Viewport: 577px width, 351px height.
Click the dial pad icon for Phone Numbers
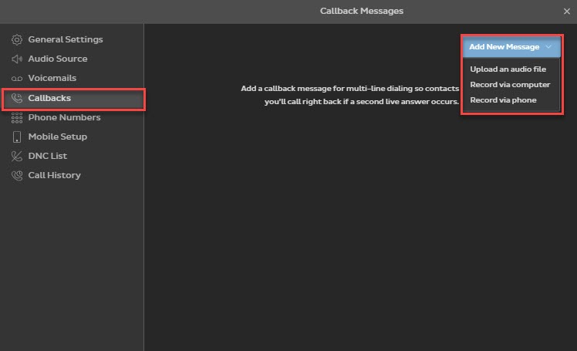point(17,118)
